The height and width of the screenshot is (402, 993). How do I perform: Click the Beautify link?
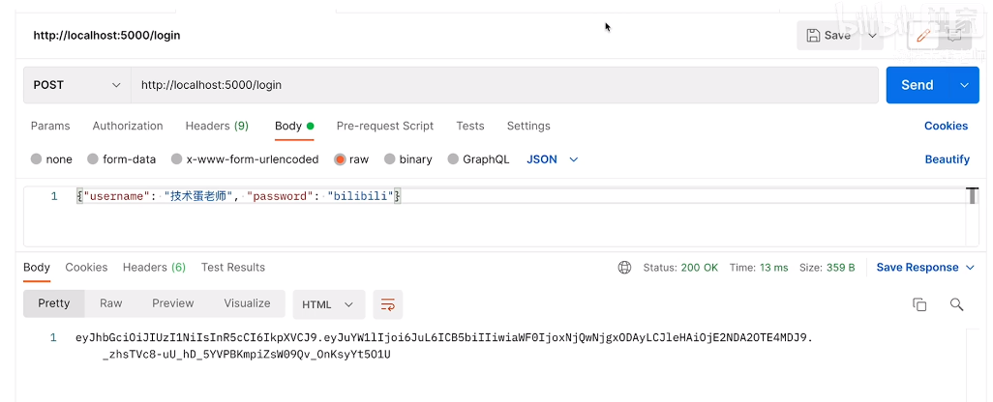[947, 159]
